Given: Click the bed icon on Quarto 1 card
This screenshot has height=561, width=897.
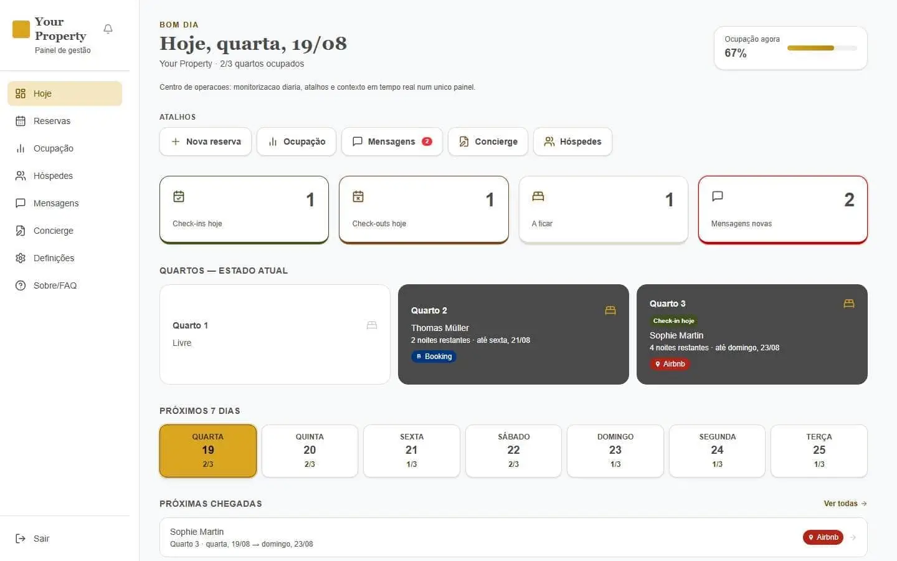Looking at the screenshot, I should coord(372,325).
